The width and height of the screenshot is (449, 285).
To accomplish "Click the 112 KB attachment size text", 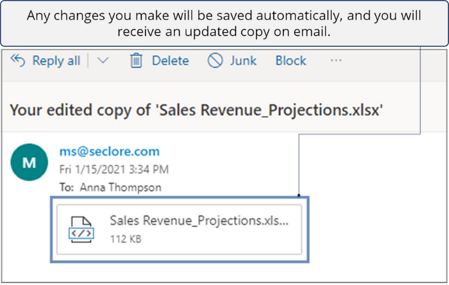I will point(126,239).
